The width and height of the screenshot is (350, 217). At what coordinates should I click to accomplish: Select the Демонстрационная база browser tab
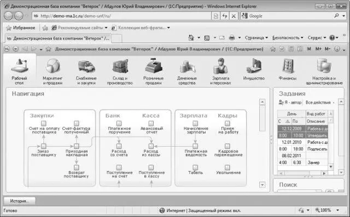click(x=58, y=38)
